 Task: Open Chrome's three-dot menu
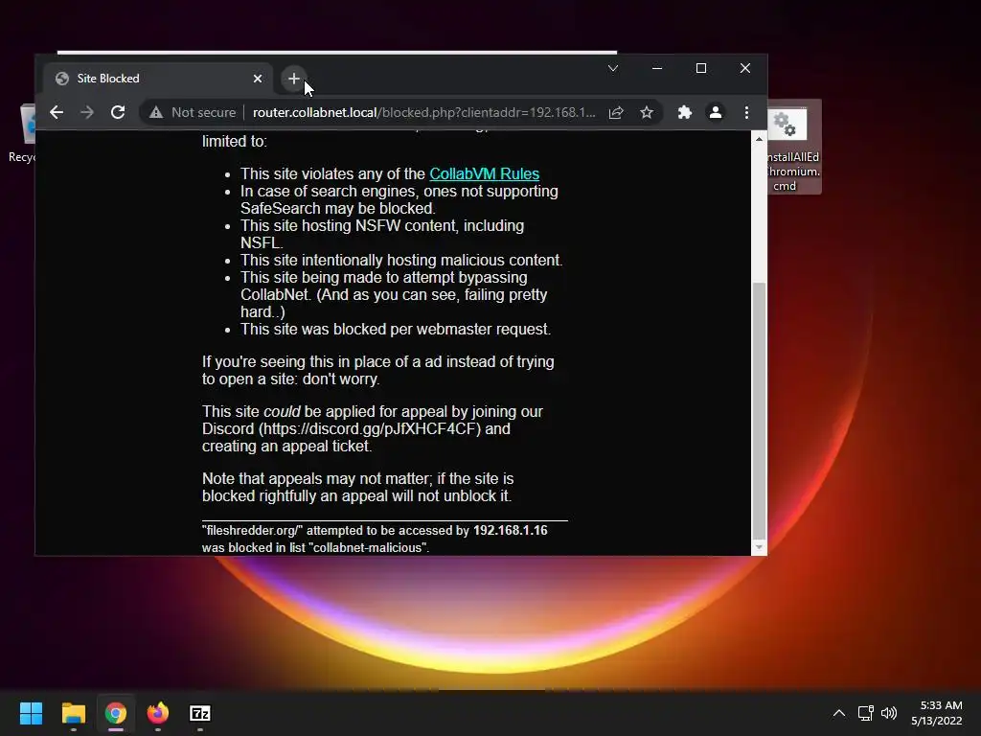746,113
